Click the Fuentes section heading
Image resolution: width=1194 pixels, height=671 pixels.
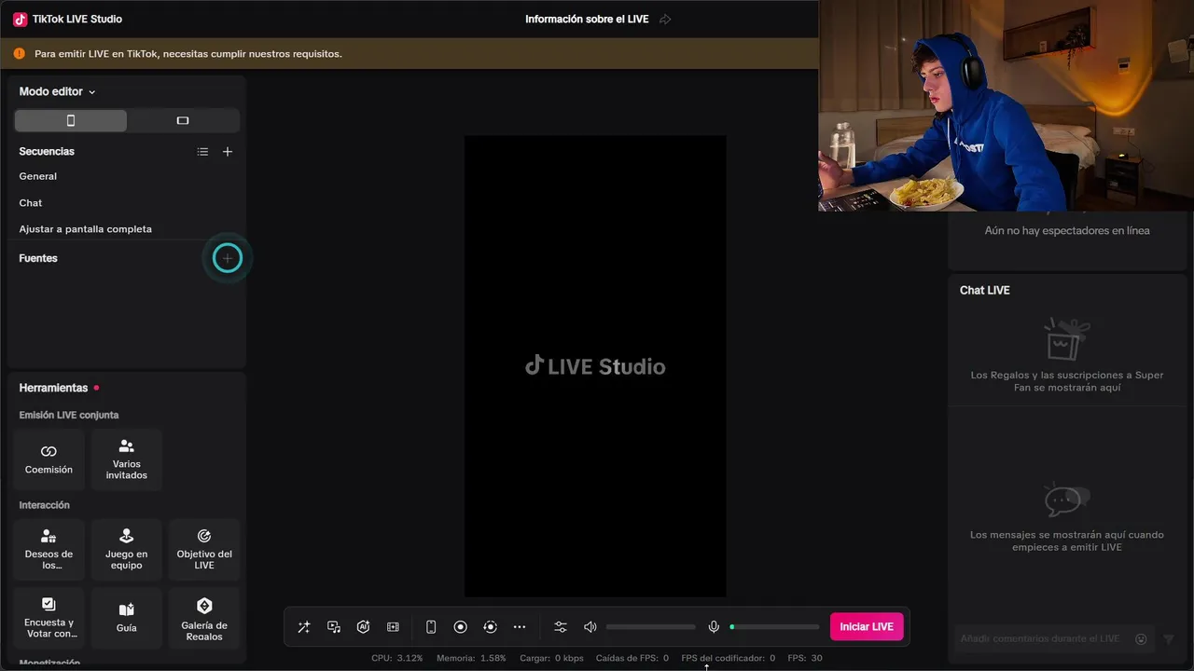coord(38,258)
